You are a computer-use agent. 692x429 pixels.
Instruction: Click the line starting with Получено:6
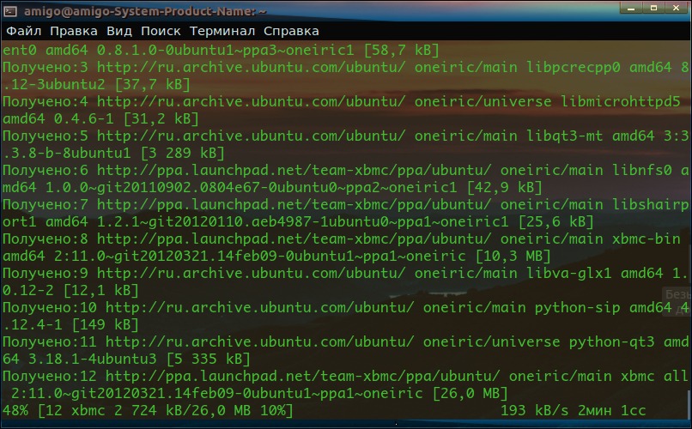345,170
